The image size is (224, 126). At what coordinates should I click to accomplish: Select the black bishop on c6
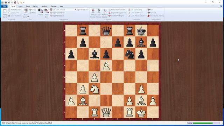click(x=94, y=54)
